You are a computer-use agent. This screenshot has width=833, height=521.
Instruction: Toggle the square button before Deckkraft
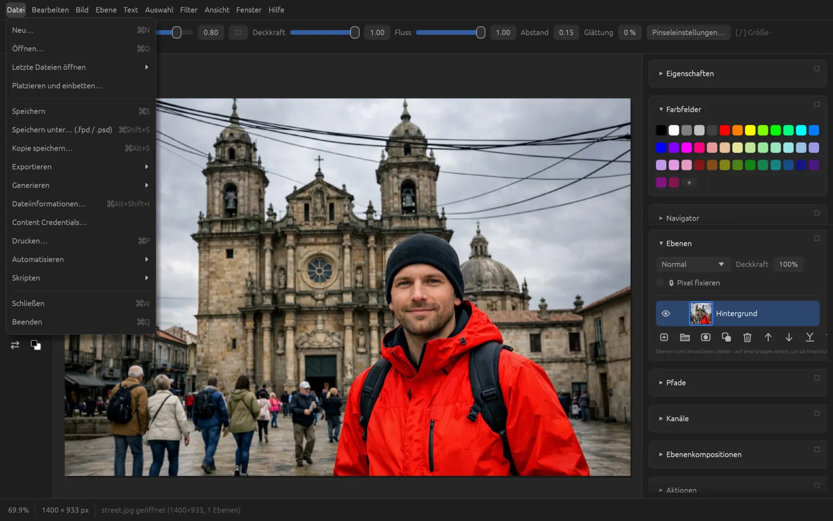tap(238, 32)
